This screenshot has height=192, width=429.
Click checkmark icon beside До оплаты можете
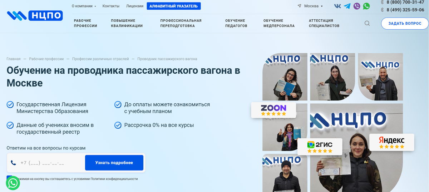[x=118, y=104]
